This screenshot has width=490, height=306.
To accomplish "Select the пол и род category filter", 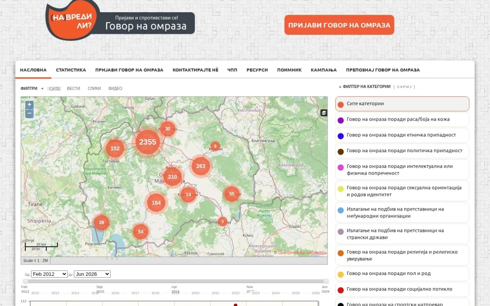I will tap(402, 274).
